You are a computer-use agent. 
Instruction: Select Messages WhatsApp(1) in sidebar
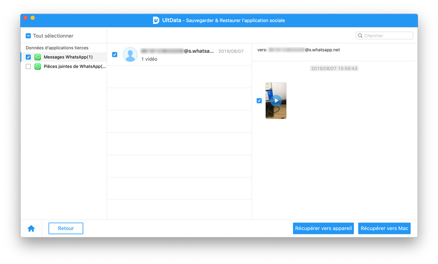point(64,57)
